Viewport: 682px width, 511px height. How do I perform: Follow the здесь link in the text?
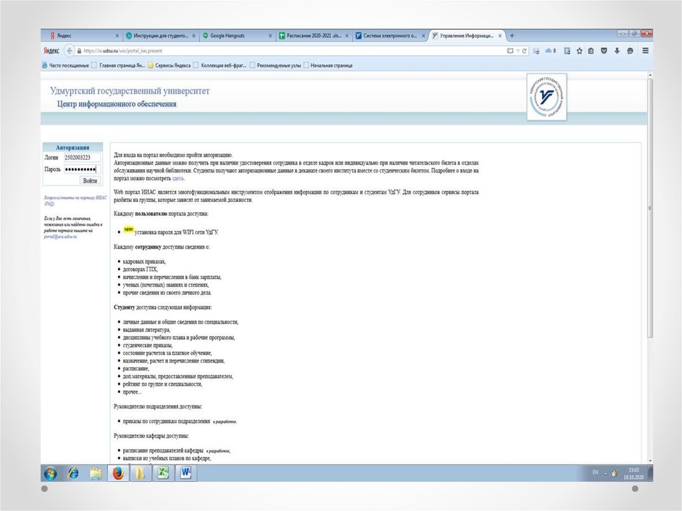point(178,179)
